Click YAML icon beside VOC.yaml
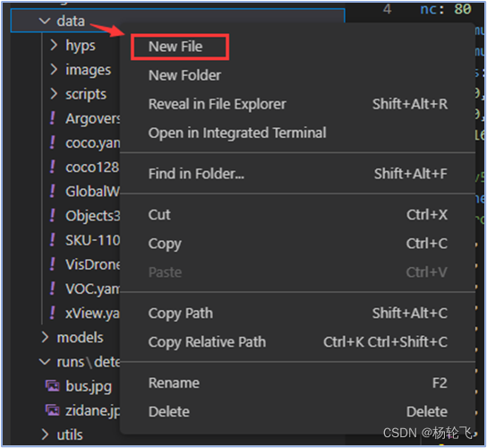 click(53, 289)
